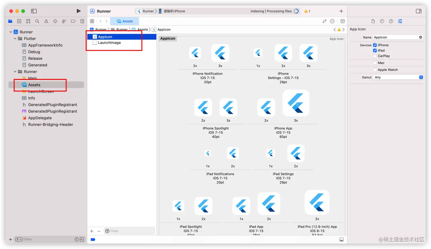Open the iPhone run destination selector
This screenshot has height=249, width=431.
click(x=172, y=11)
